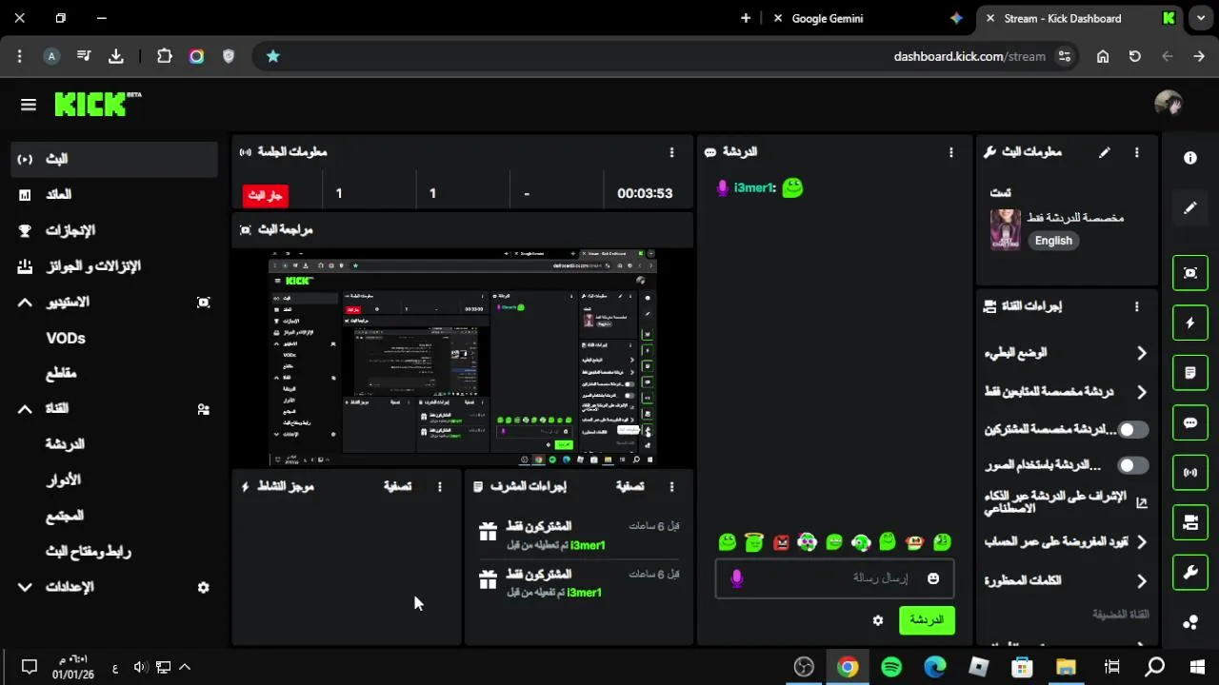Open the hamburger menu beside KICK logo
Viewport: 1219px width, 685px height.
(x=29, y=105)
